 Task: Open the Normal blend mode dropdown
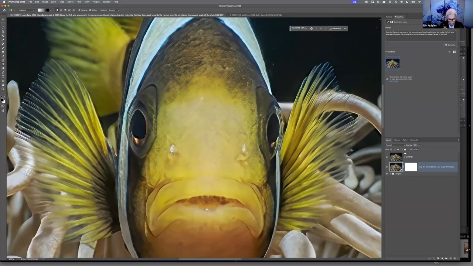[x=395, y=145]
